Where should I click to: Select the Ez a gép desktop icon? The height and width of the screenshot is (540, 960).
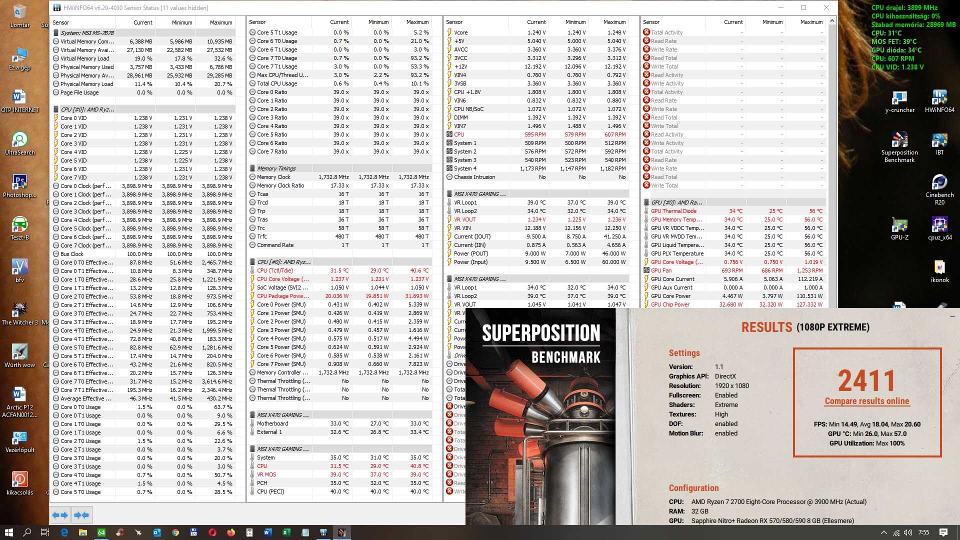click(20, 59)
